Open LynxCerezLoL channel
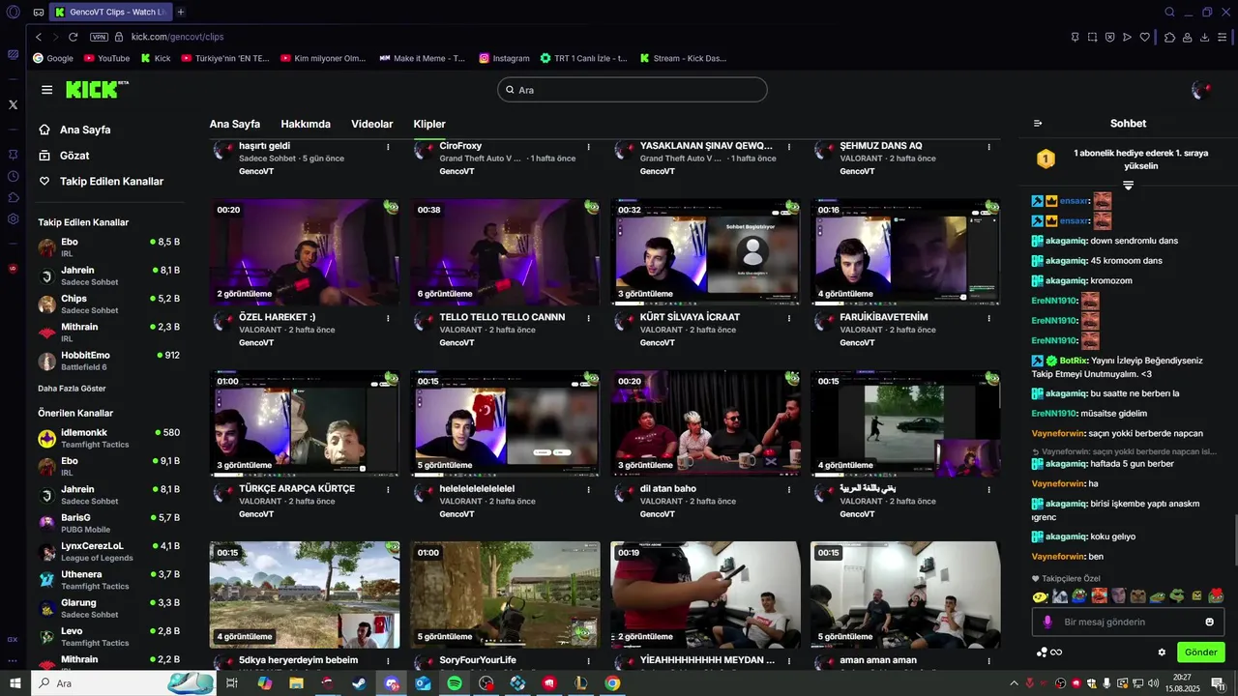Image resolution: width=1238 pixels, height=696 pixels. click(108, 552)
